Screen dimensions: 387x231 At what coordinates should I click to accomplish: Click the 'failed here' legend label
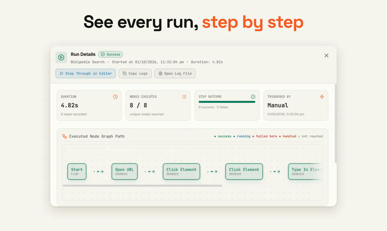(266, 136)
